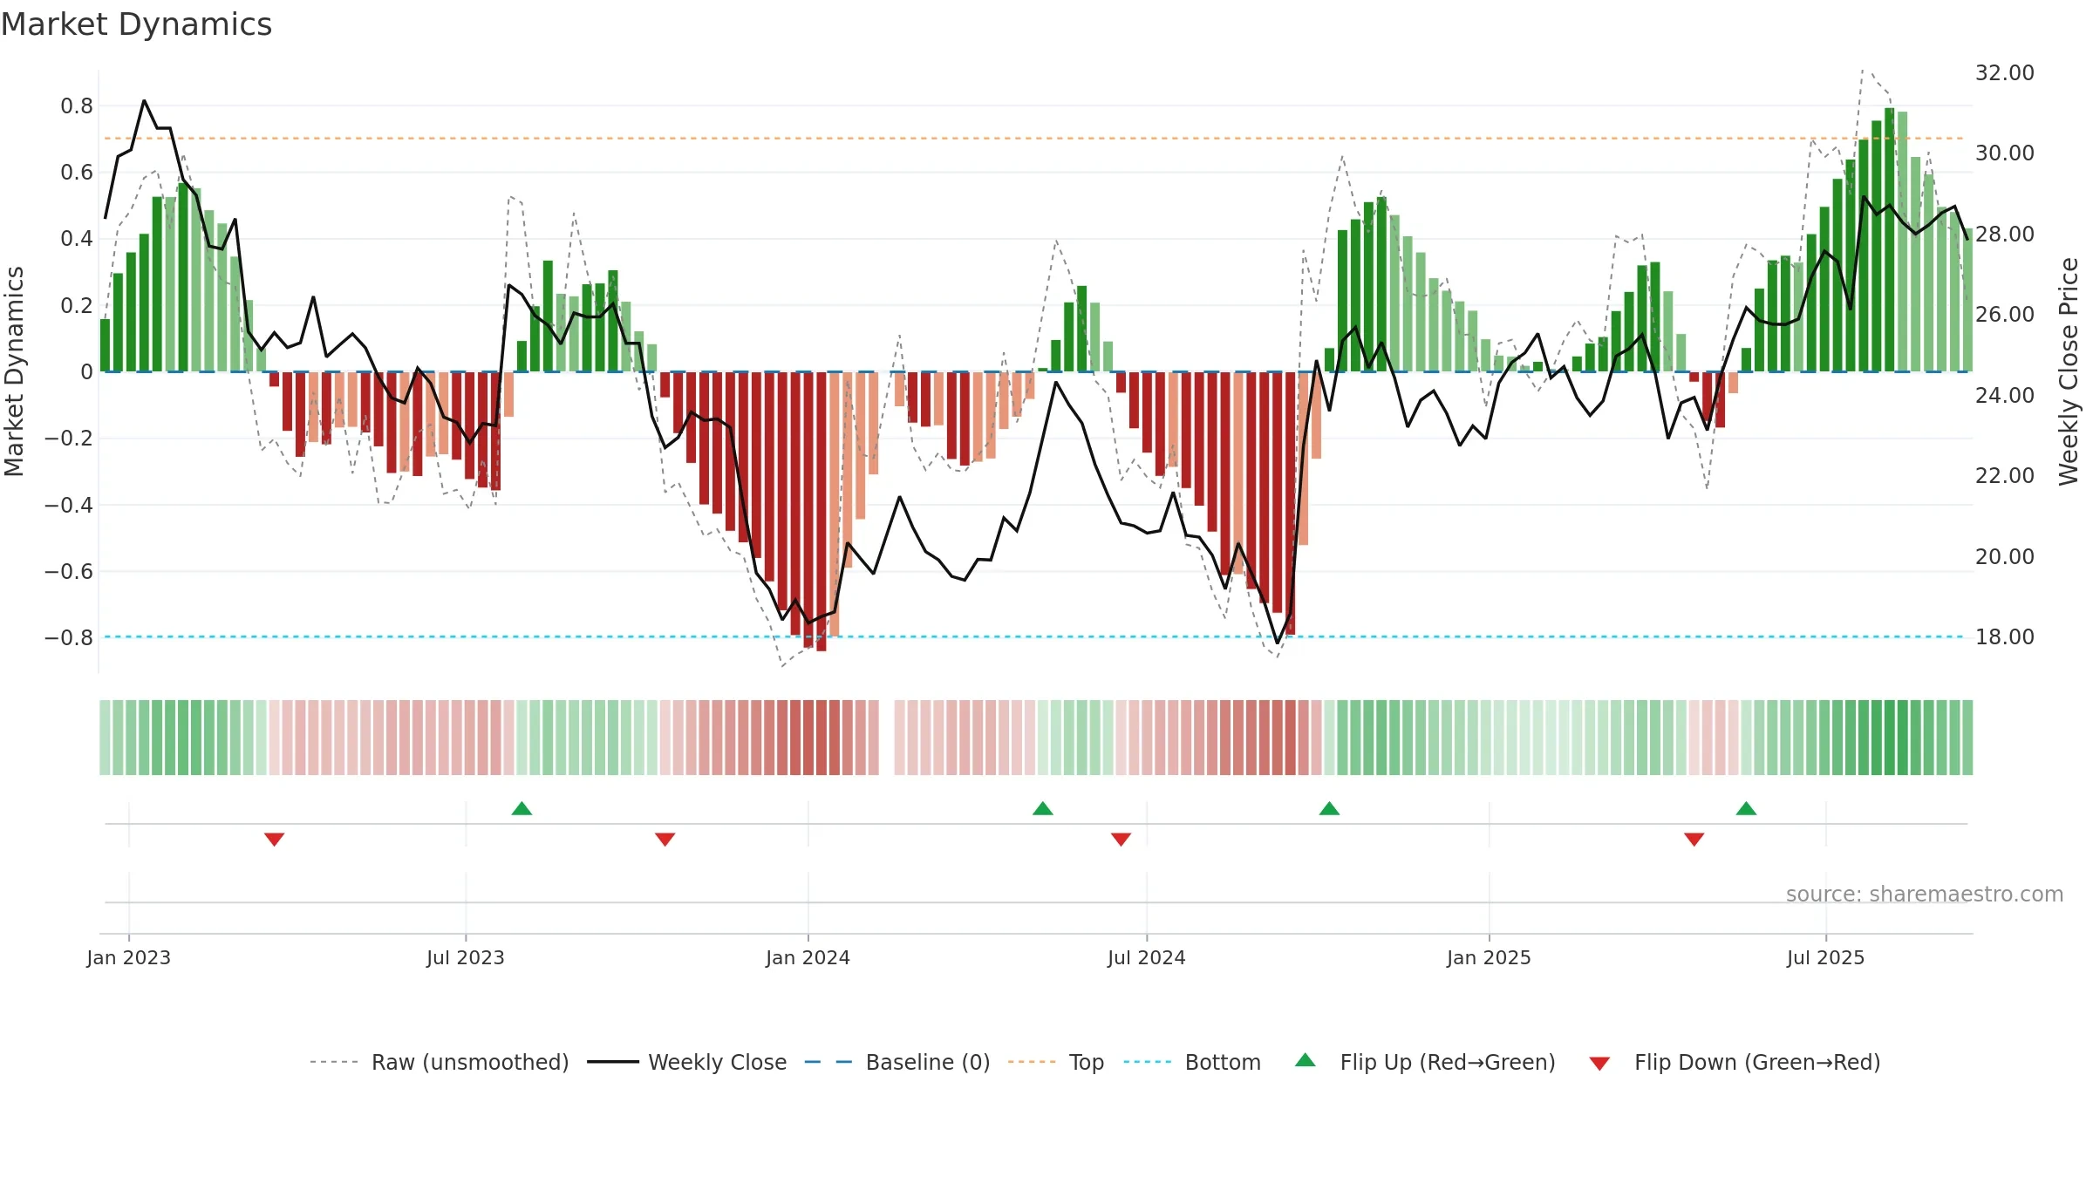The height and width of the screenshot is (1177, 2093).
Task: Toggle Flip Up (Red→Green) legend label
Action: 1448,1062
